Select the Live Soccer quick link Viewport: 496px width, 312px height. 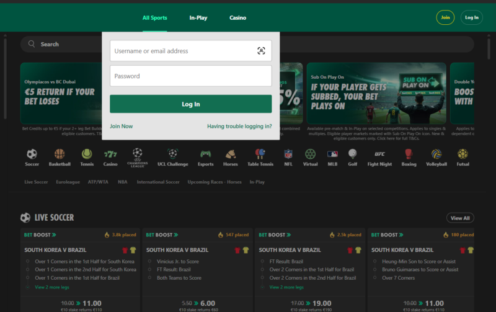point(36,182)
